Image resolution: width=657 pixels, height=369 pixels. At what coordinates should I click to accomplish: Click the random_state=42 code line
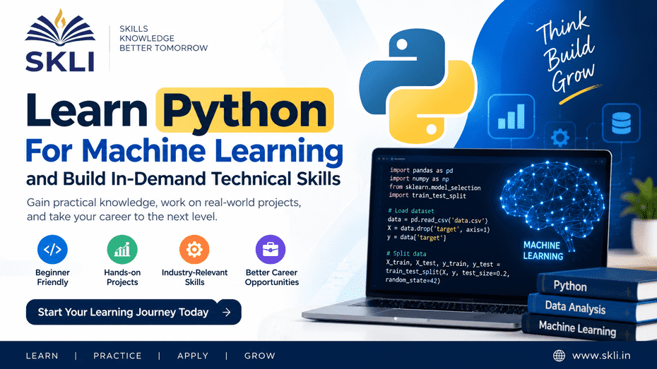413,280
